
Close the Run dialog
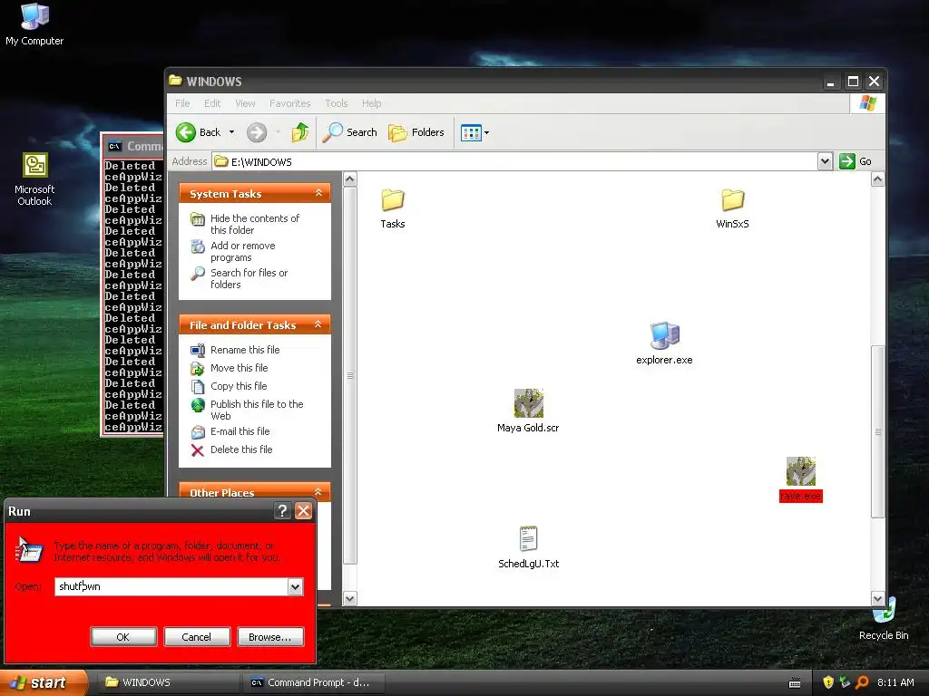click(303, 511)
